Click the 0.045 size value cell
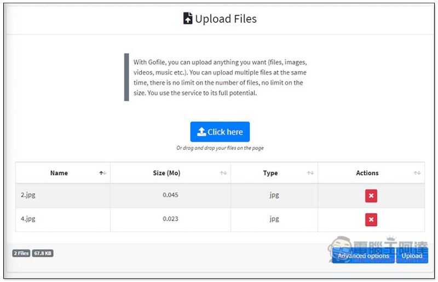 pyautogui.click(x=170, y=195)
